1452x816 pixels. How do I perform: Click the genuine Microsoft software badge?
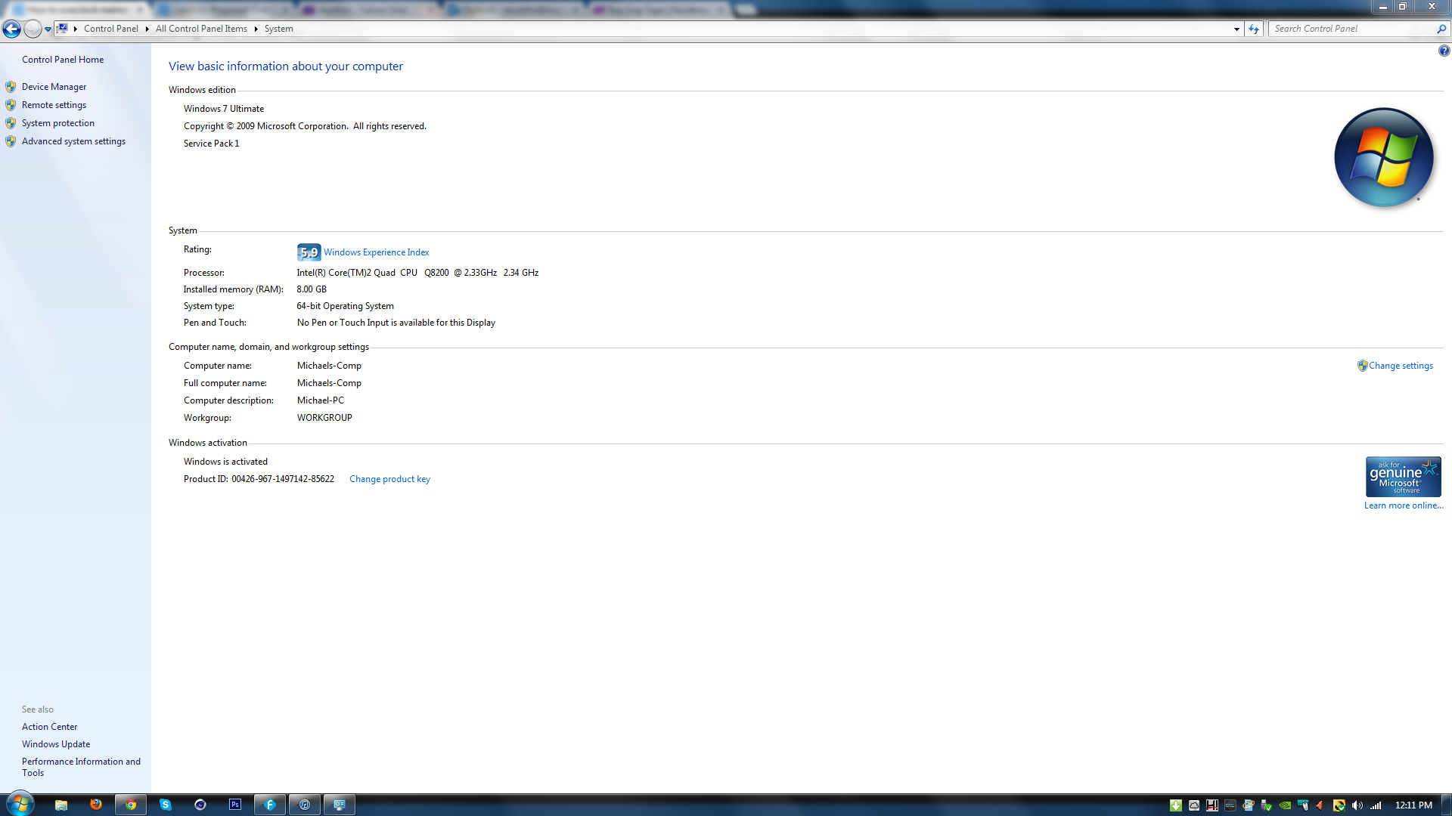coord(1403,477)
